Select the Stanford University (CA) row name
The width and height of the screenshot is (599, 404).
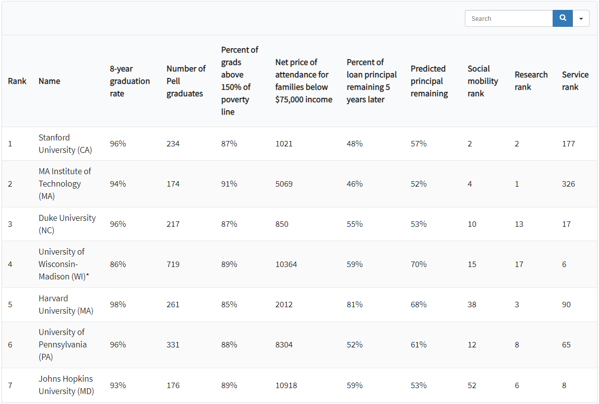pyautogui.click(x=65, y=143)
